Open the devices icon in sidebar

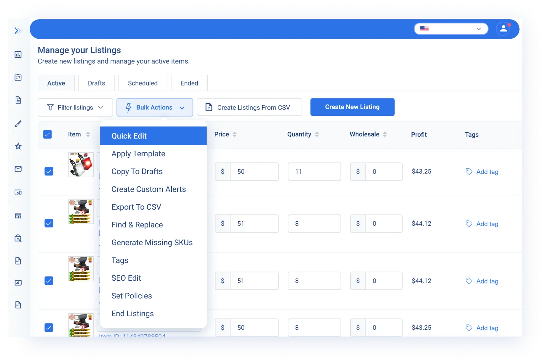18,192
